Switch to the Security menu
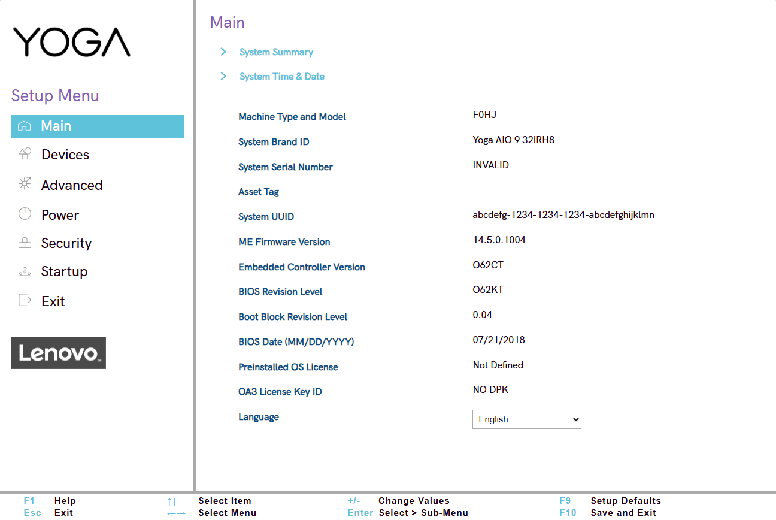The image size is (776, 520). click(66, 243)
